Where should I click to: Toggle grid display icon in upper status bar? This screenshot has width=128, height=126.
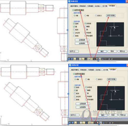click(x=72, y=59)
